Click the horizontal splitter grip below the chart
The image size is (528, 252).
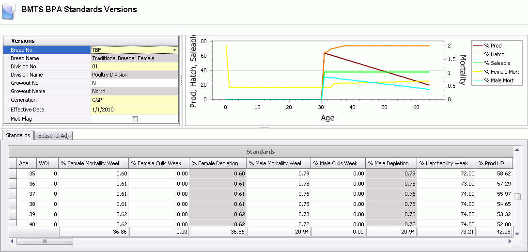[264, 128]
